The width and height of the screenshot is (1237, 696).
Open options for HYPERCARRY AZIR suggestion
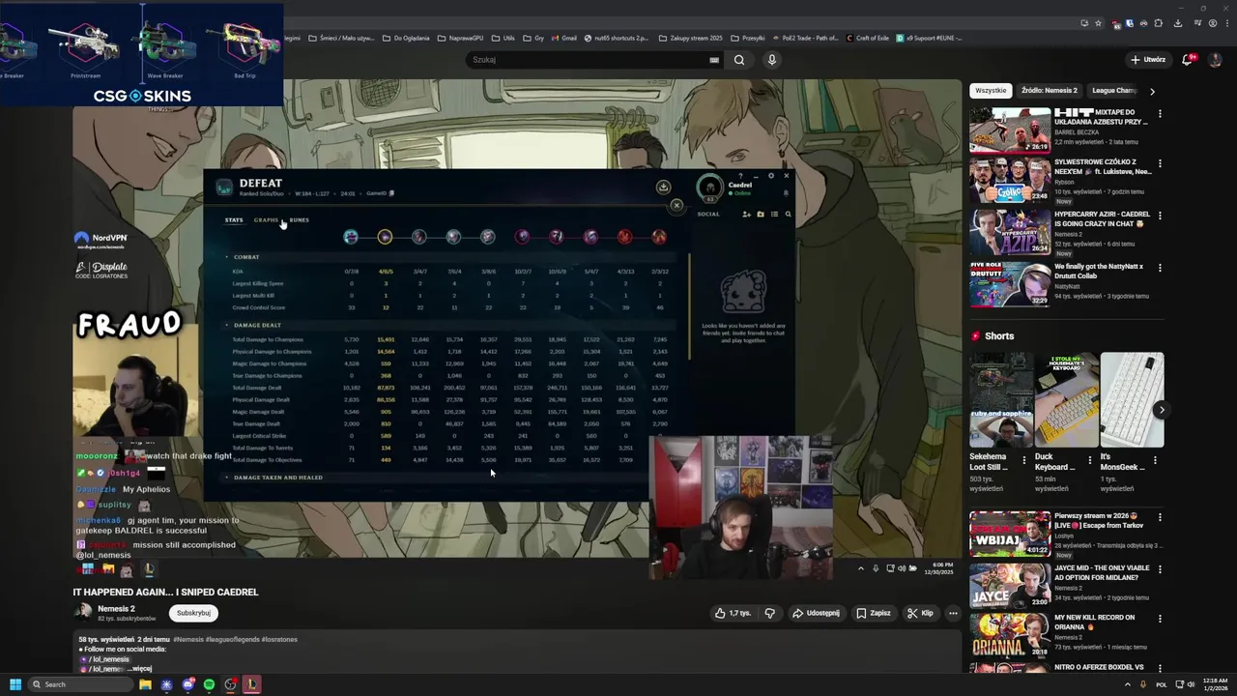1160,216
